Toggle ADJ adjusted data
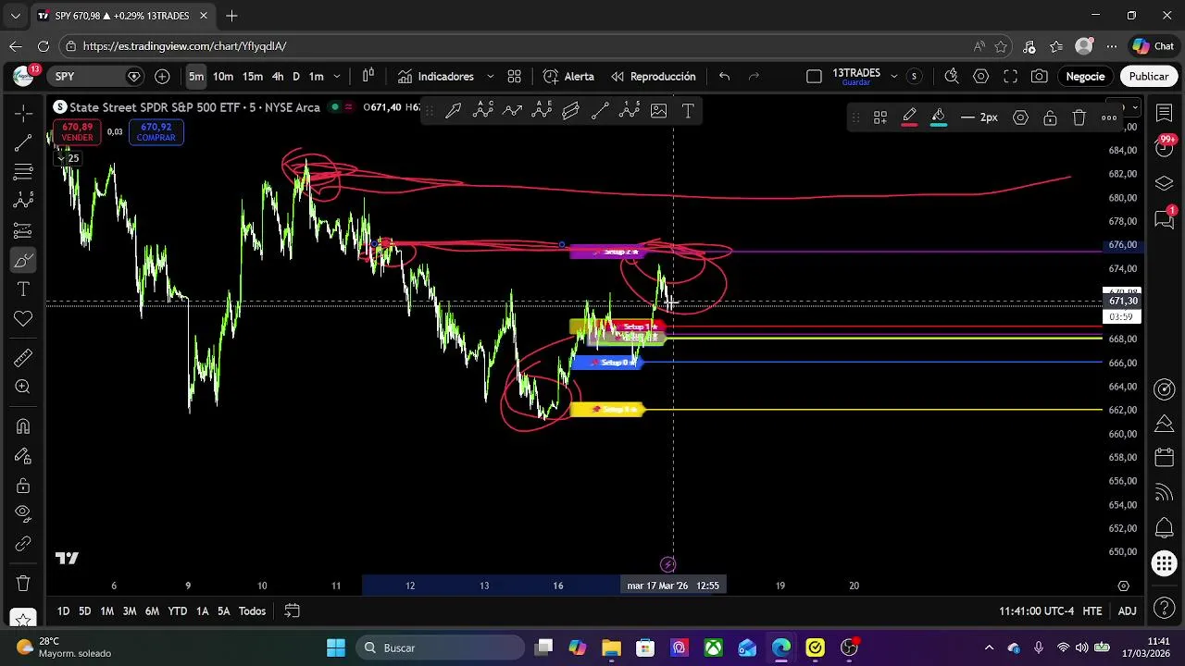 [x=1127, y=611]
